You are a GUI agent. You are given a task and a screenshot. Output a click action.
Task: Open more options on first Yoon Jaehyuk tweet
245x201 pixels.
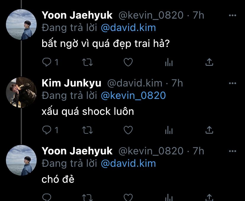pyautogui.click(x=233, y=15)
